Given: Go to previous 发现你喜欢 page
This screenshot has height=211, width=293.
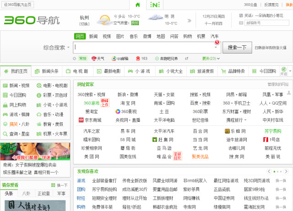Looking at the screenshot, I should click(269, 171).
